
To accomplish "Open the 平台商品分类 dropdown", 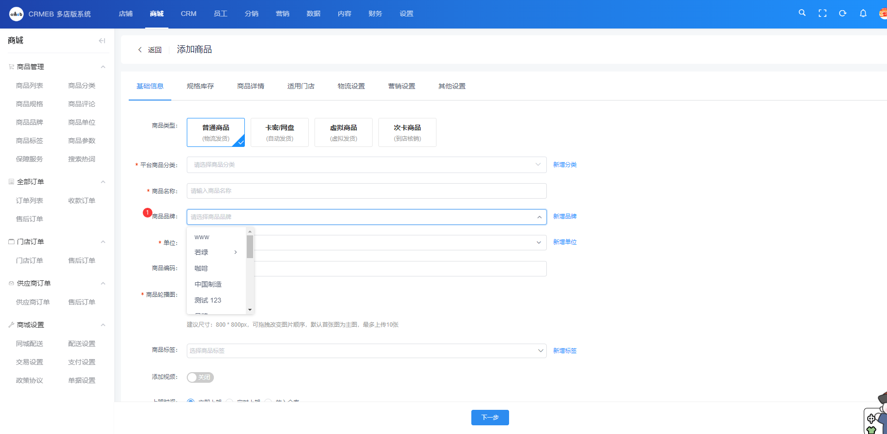I will (366, 165).
